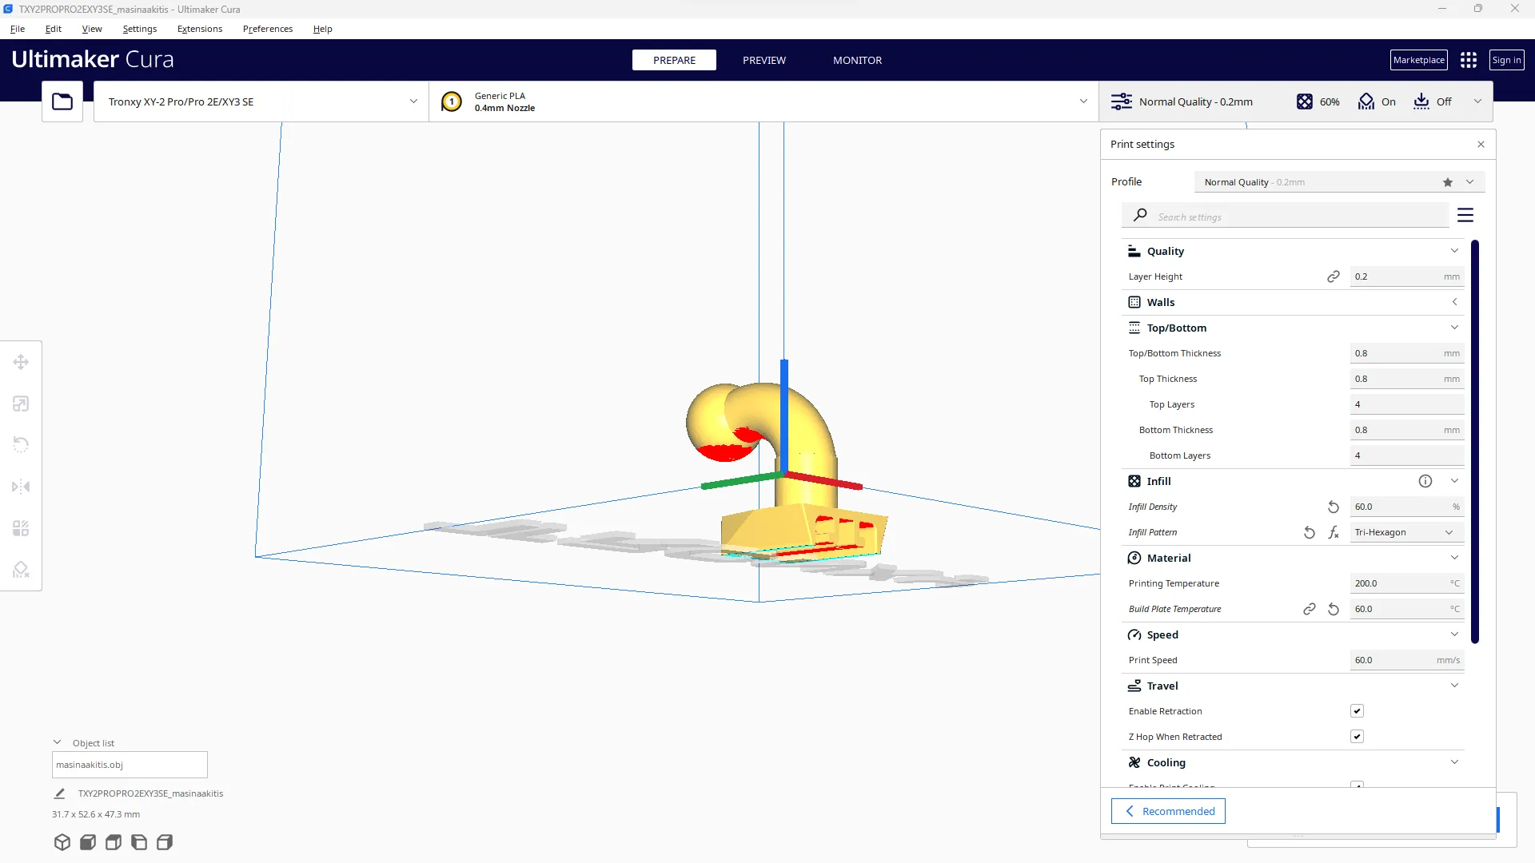This screenshot has height=863, width=1535.
Task: Select the Rotate tool icon
Action: 21,445
